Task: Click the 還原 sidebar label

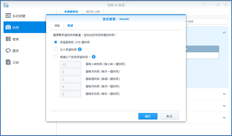Action: coord(16,51)
